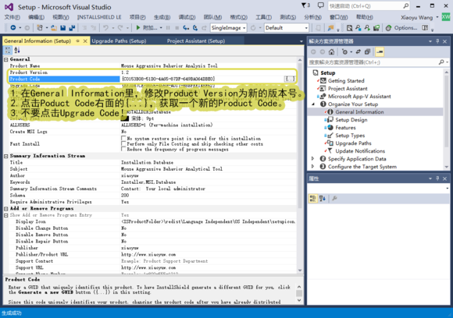Click the Solution Explorer search magnifier
This screenshot has height=318, width=453.
click(x=441, y=62)
